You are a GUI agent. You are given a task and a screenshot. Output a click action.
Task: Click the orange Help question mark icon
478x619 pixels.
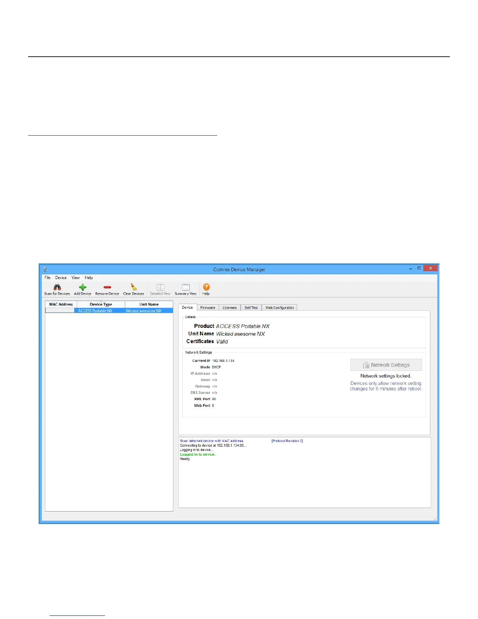point(206,287)
